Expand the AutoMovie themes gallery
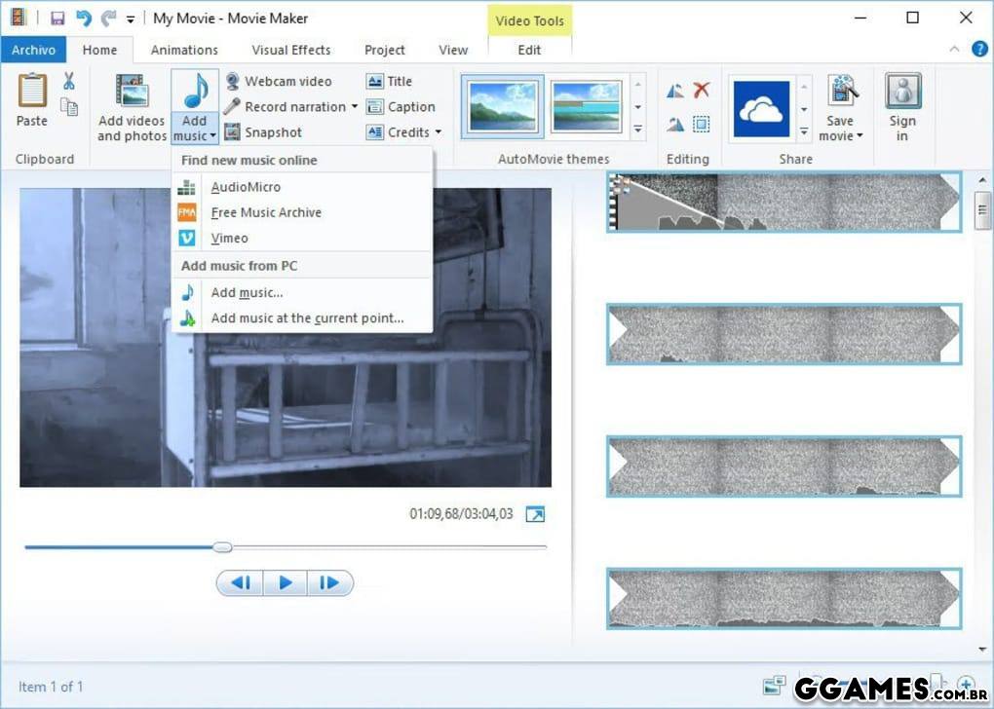Viewport: 994px width, 709px height. 638,130
